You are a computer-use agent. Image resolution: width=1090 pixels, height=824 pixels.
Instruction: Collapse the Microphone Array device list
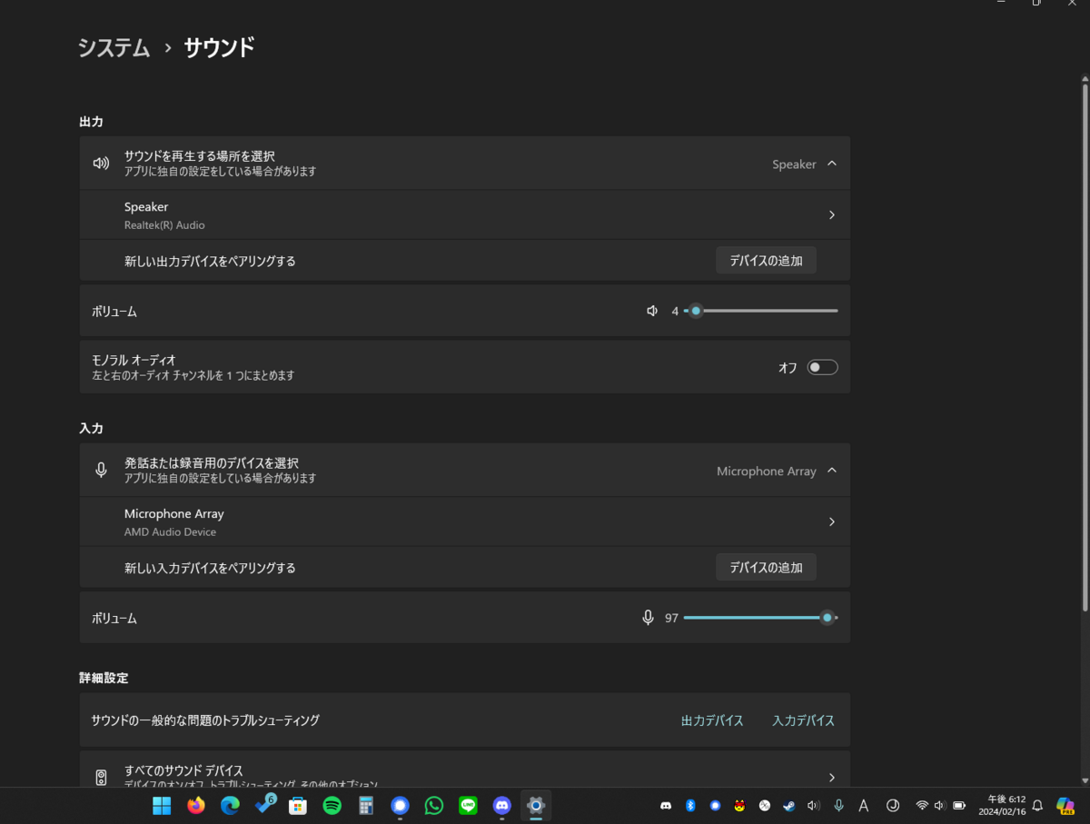coord(831,471)
